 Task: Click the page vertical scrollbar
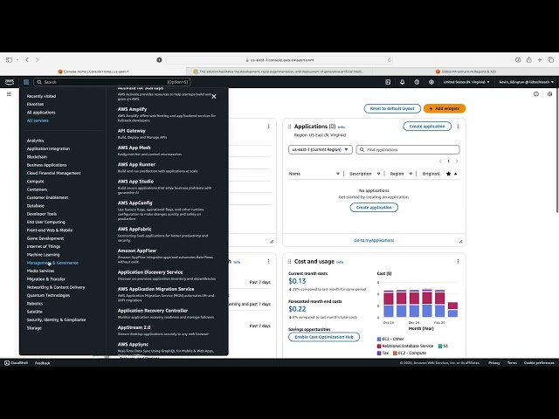coord(557,149)
